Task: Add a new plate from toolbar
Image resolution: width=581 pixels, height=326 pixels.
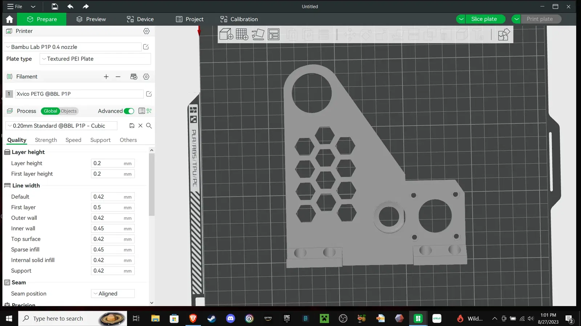Action: [242, 34]
